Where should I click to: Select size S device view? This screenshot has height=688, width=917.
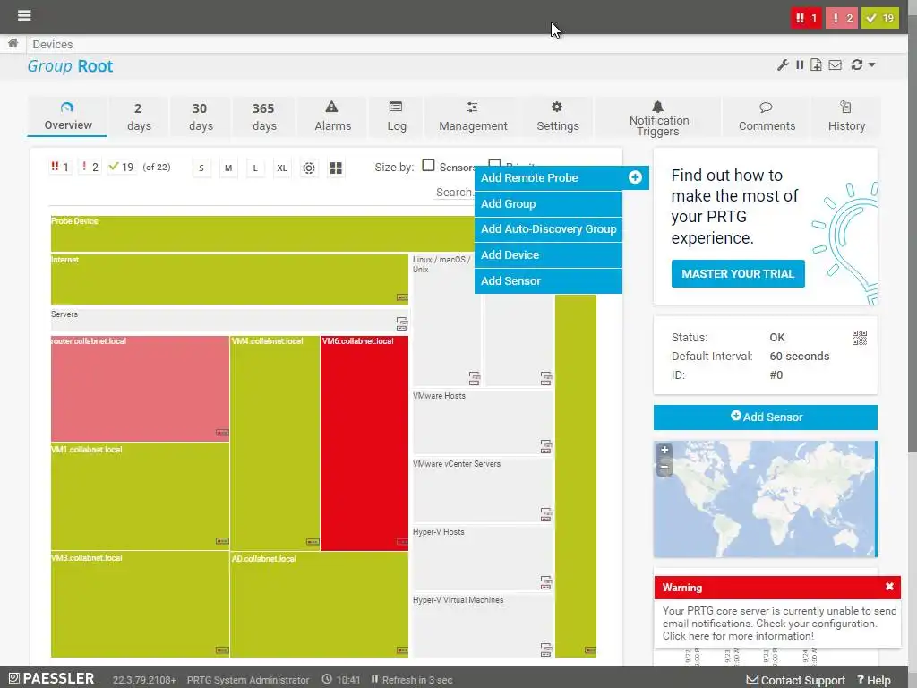201,168
